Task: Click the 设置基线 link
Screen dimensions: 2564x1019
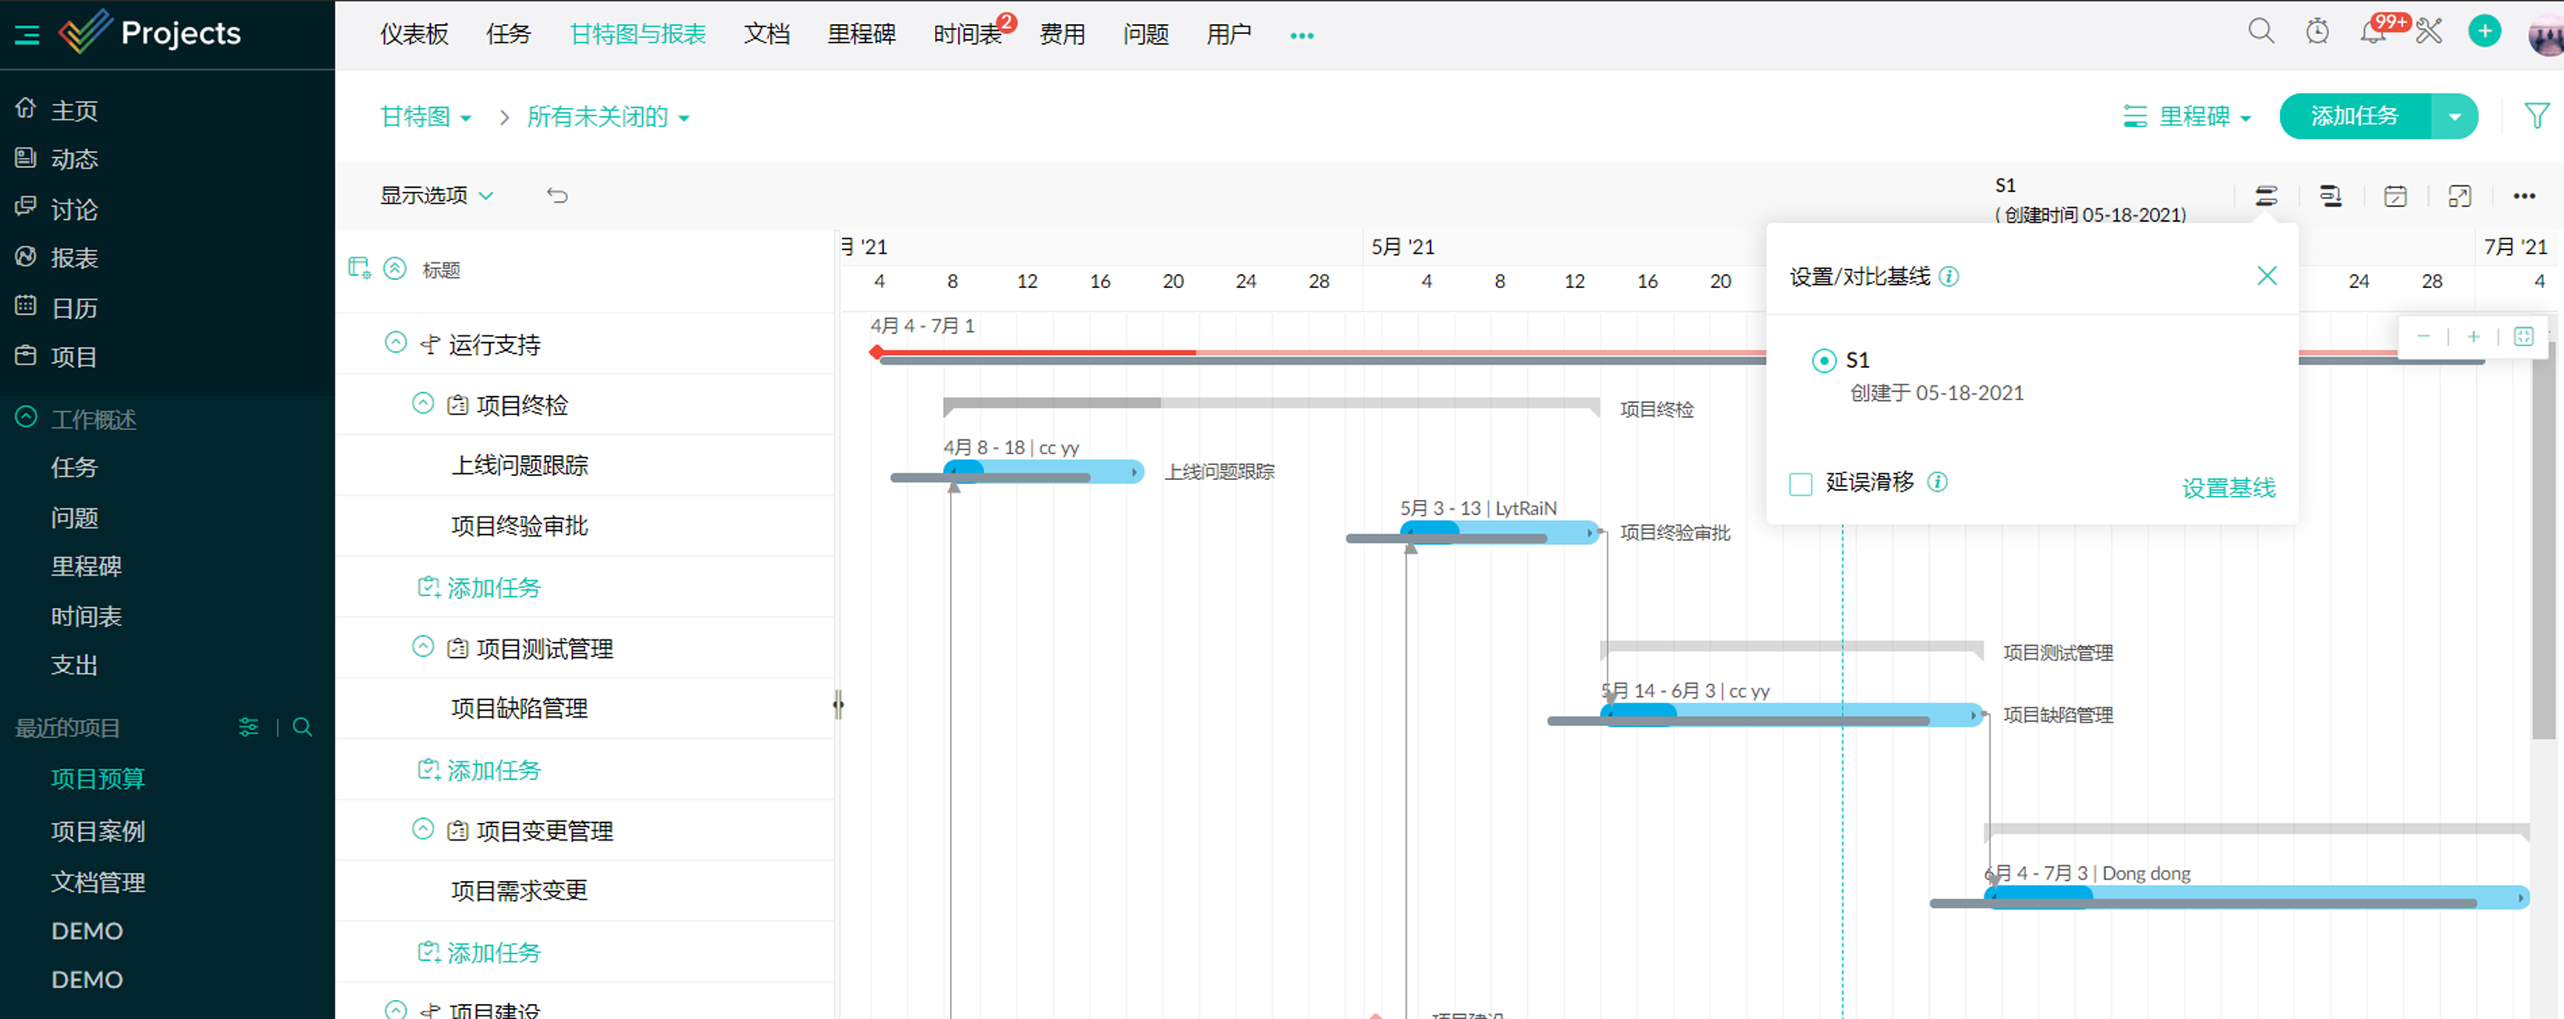Action: point(2228,487)
